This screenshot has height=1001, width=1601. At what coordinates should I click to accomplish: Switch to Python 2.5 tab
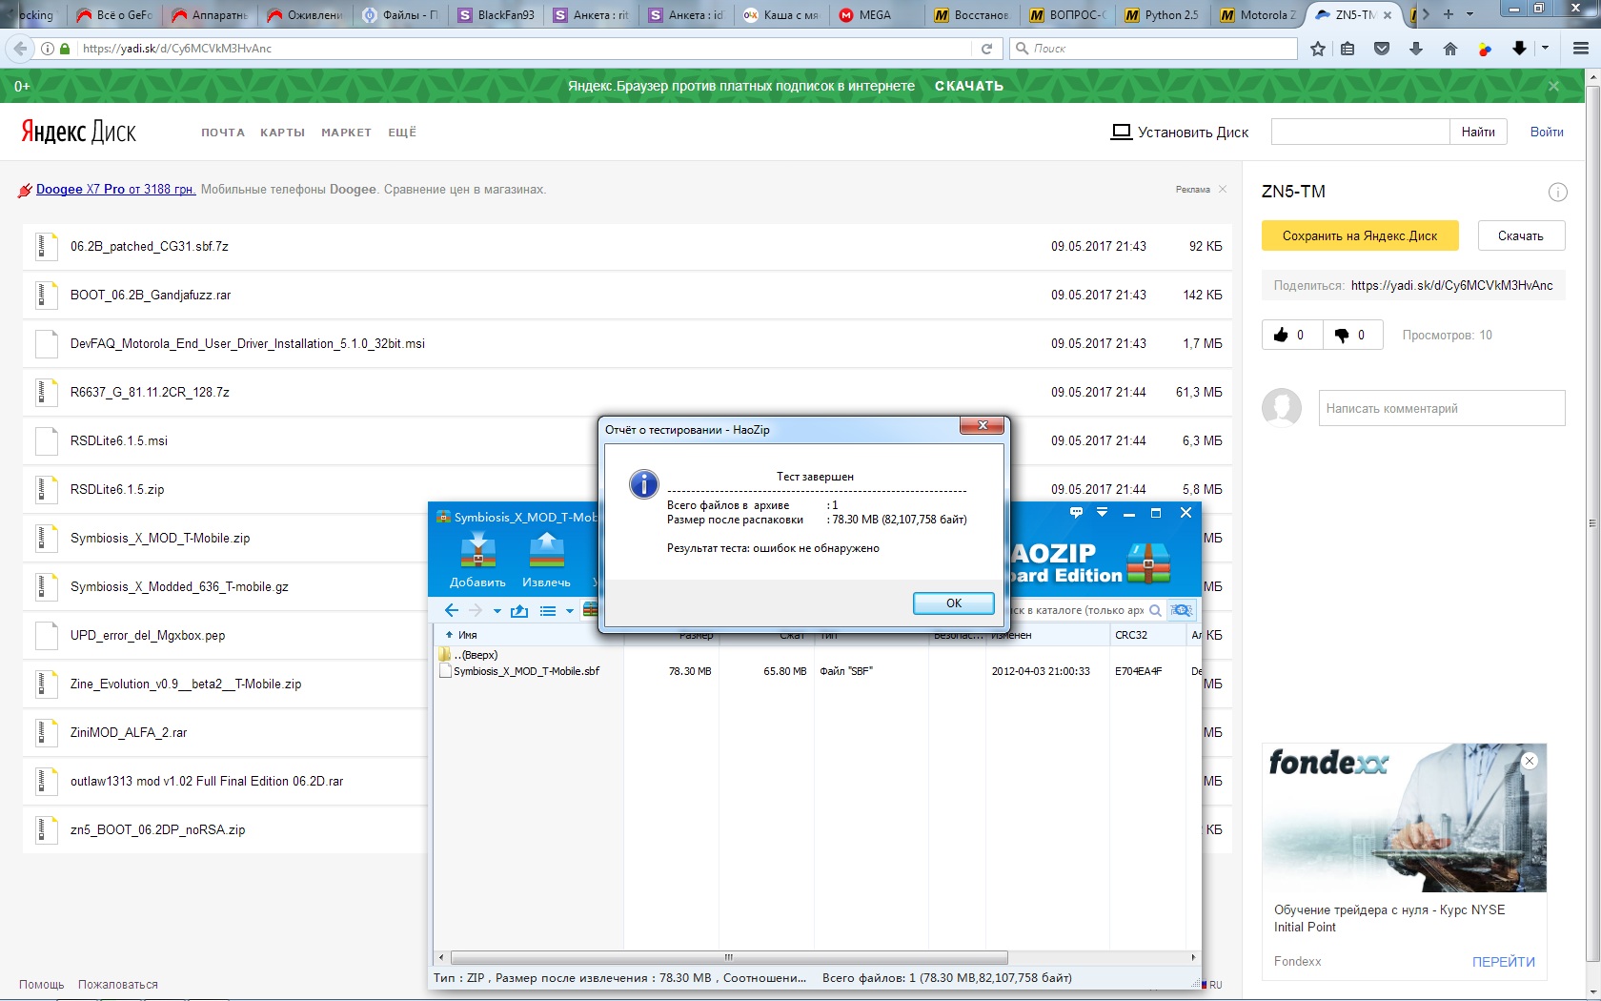1162,14
